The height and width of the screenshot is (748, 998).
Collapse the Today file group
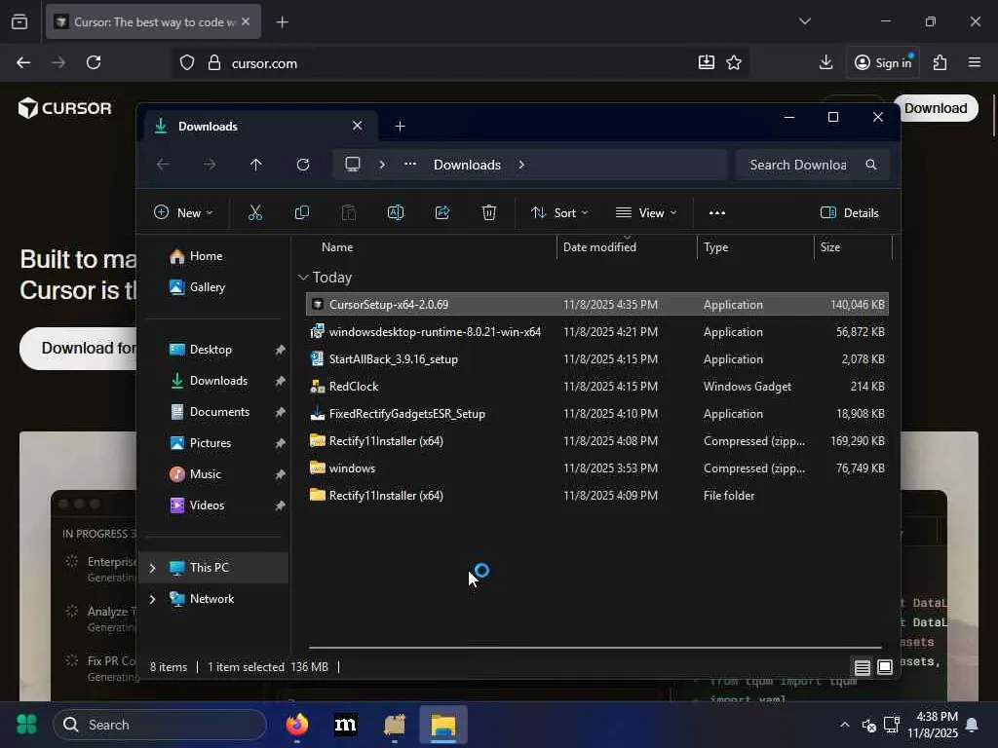(303, 278)
